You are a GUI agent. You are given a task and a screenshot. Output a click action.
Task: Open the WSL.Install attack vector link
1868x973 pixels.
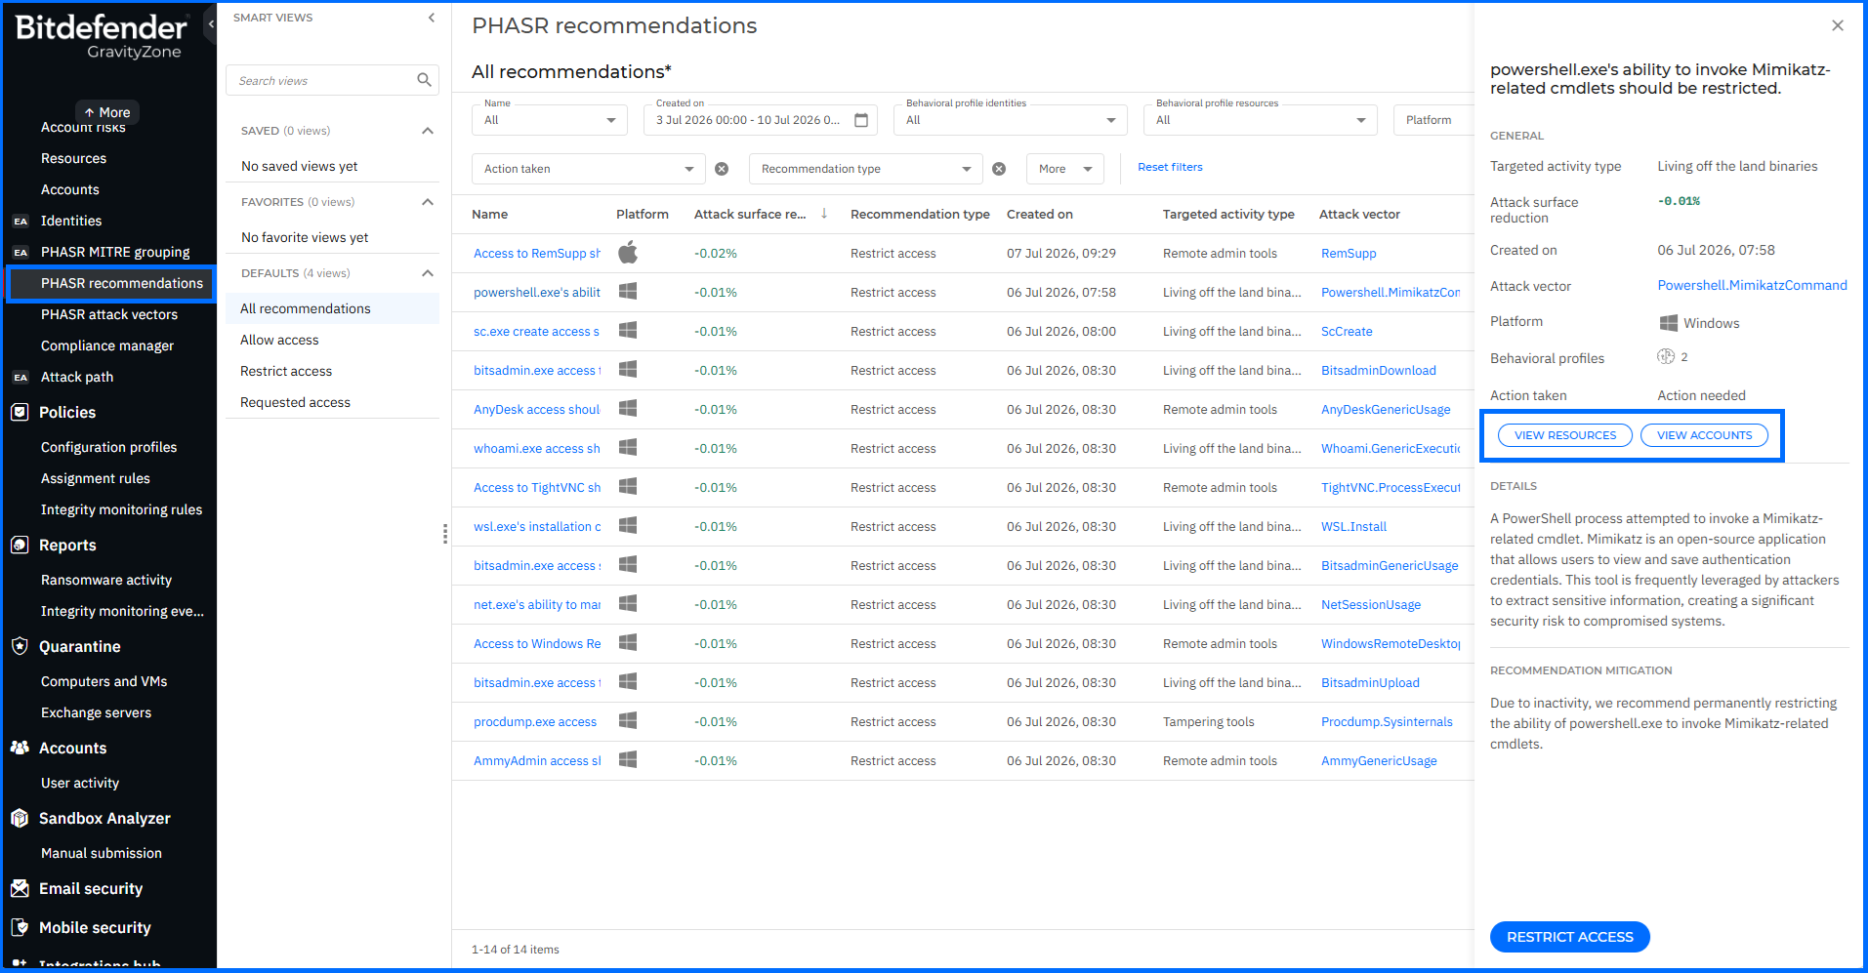pyautogui.click(x=1353, y=526)
